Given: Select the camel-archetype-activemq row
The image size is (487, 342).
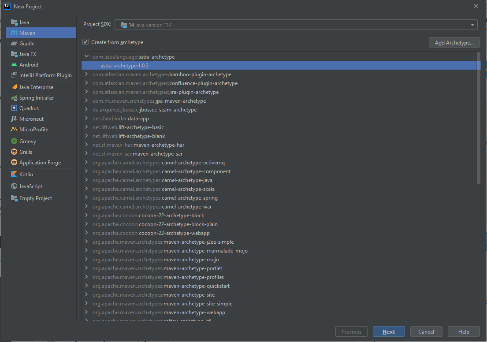Looking at the screenshot, I should pos(279,163).
